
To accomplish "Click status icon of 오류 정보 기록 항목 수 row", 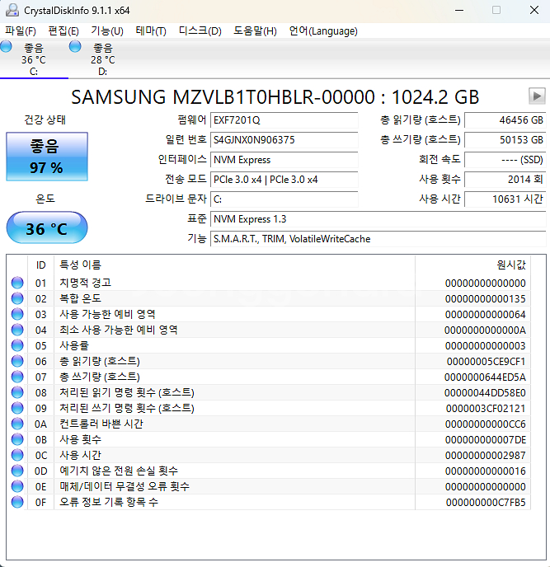I will [x=17, y=502].
